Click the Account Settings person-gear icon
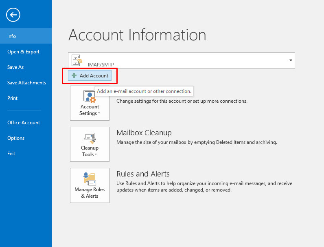This screenshot has height=247, width=324. point(90,97)
